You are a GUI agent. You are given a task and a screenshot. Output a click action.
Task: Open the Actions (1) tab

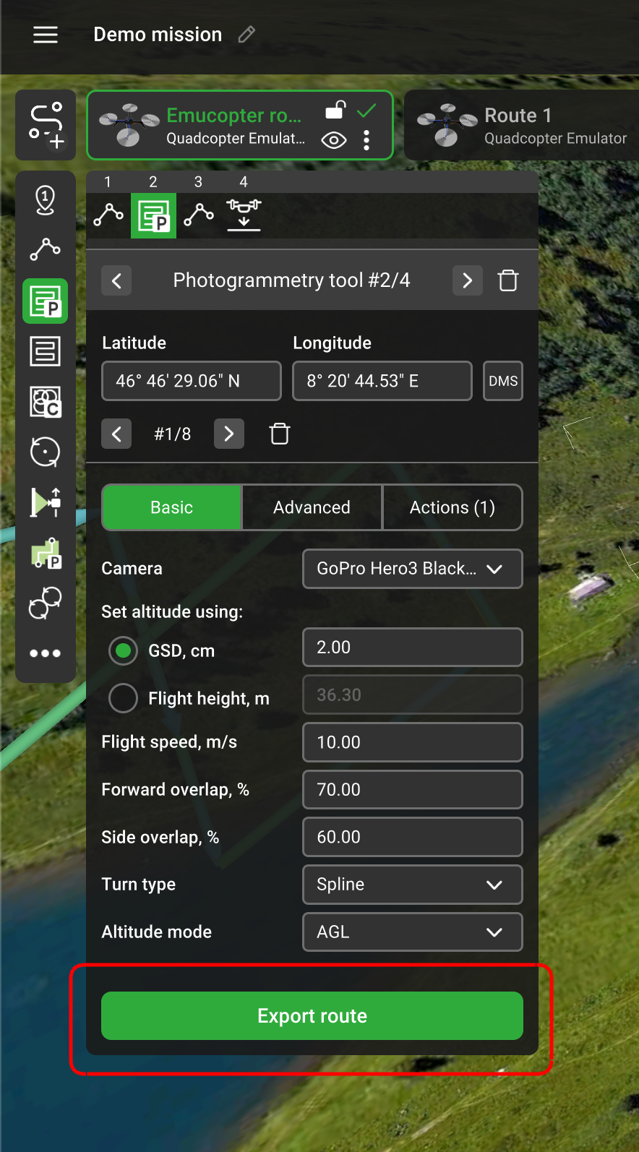coord(452,507)
